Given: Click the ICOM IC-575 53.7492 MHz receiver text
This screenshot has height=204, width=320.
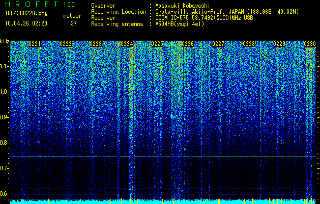Looking at the screenshot, I should click(204, 18).
